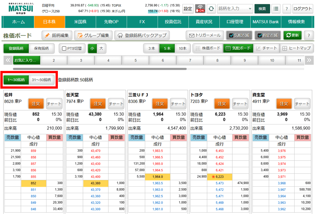This screenshot has width=315, height=215.
Task: Select お気に入り group tab
Action: [27, 60]
